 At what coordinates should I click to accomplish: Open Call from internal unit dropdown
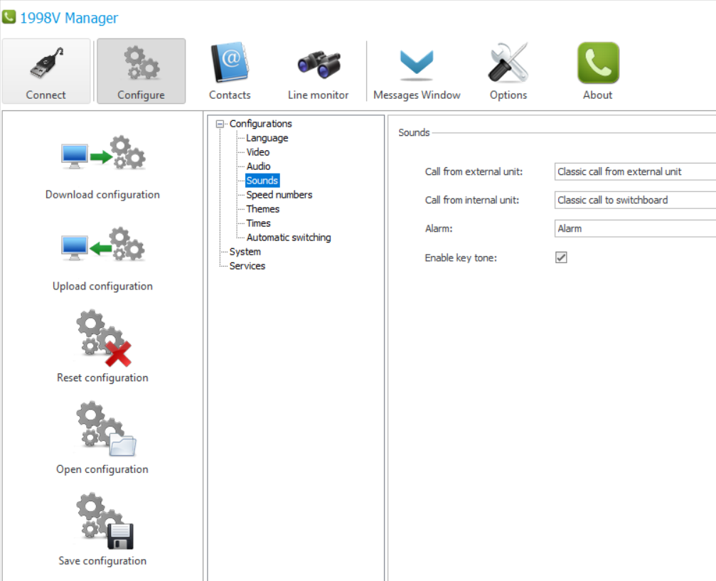point(634,200)
